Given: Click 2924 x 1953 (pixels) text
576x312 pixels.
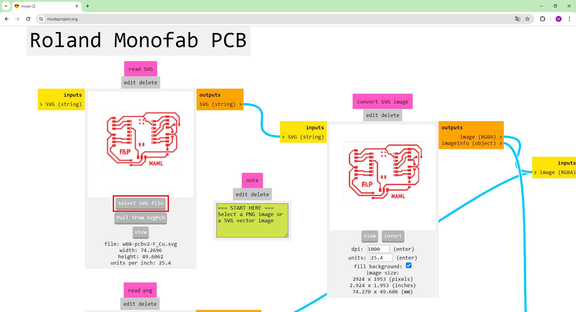Looking at the screenshot, I should coord(383,279).
